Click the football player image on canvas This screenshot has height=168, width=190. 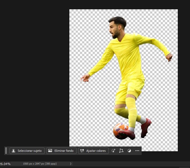[x=127, y=78]
